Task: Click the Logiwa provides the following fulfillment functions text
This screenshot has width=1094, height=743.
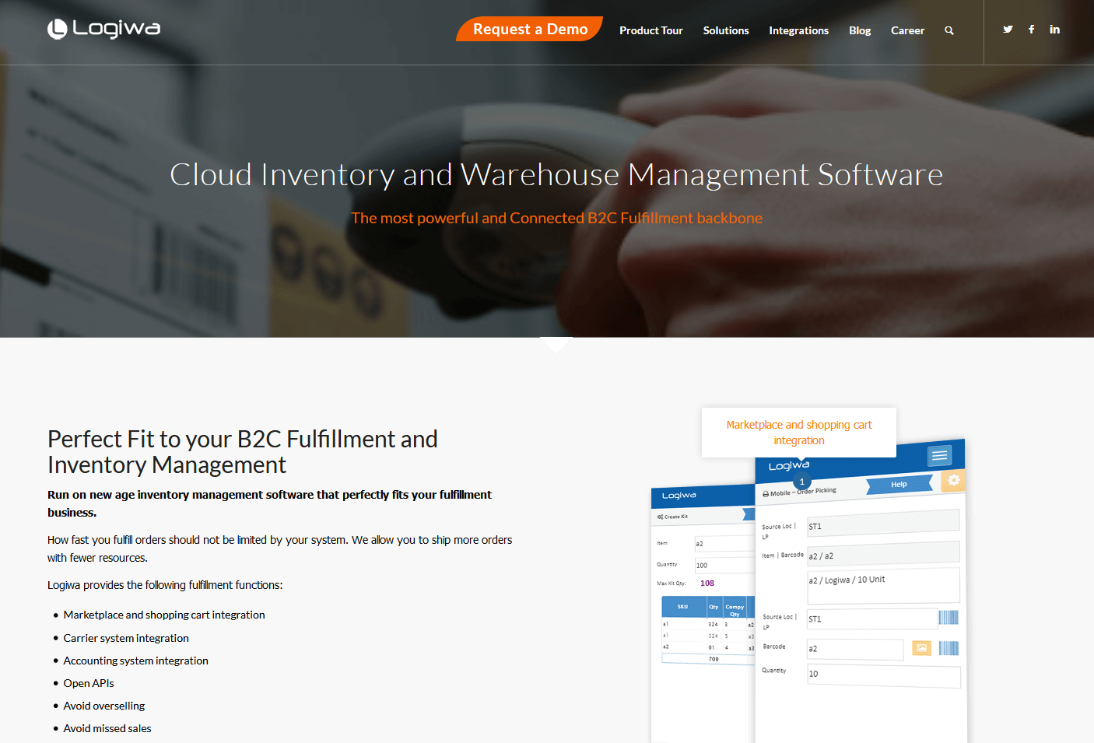Action: [x=165, y=585]
